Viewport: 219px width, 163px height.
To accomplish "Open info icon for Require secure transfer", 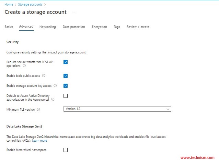I will click(x=24, y=66).
